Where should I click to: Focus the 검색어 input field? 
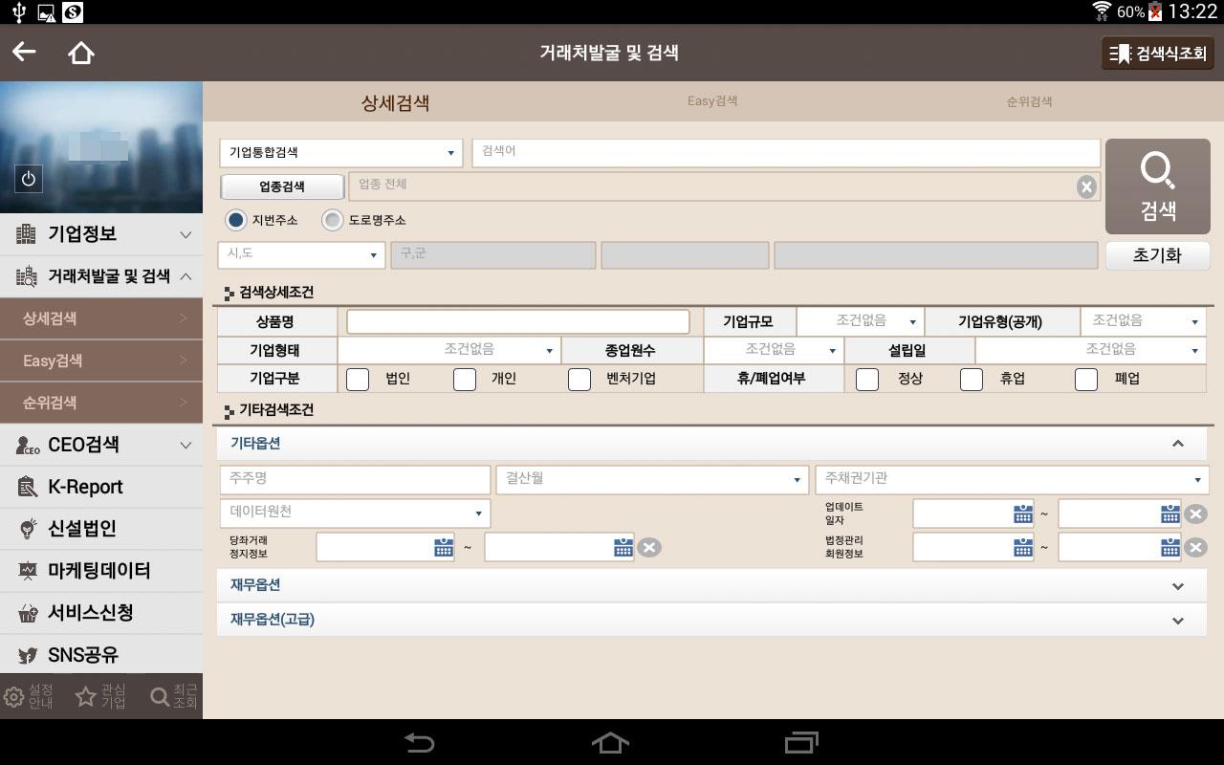[786, 153]
